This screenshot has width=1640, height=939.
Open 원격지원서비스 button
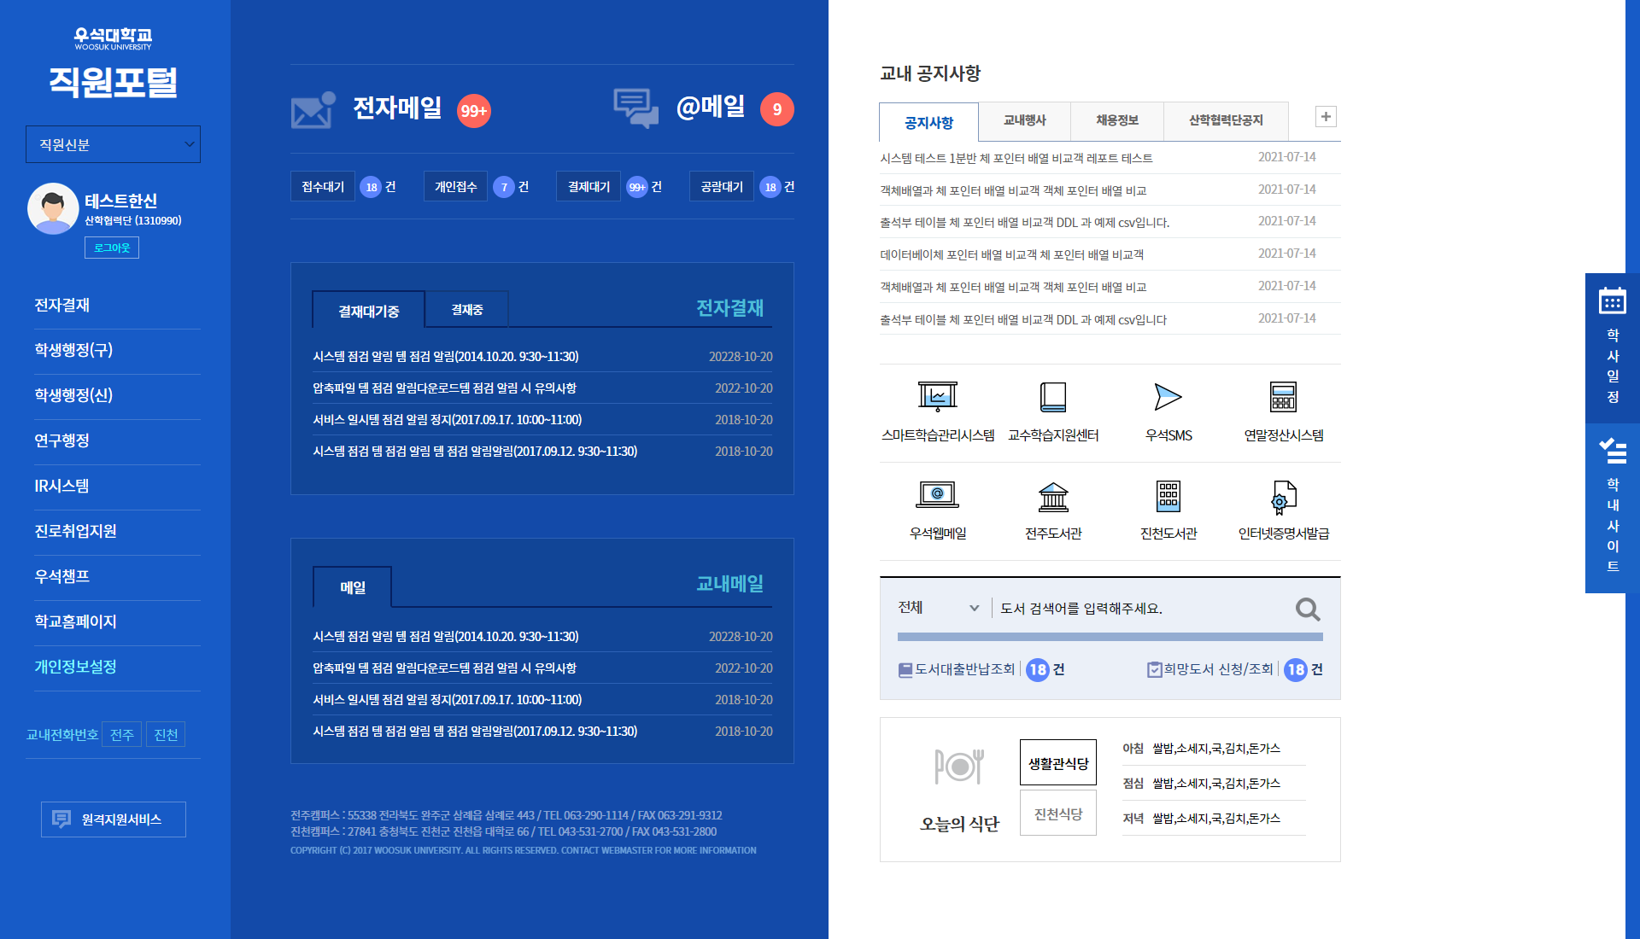click(114, 819)
